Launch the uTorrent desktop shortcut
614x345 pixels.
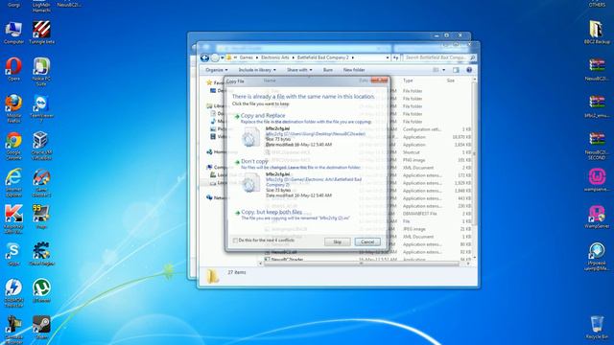tap(41, 290)
